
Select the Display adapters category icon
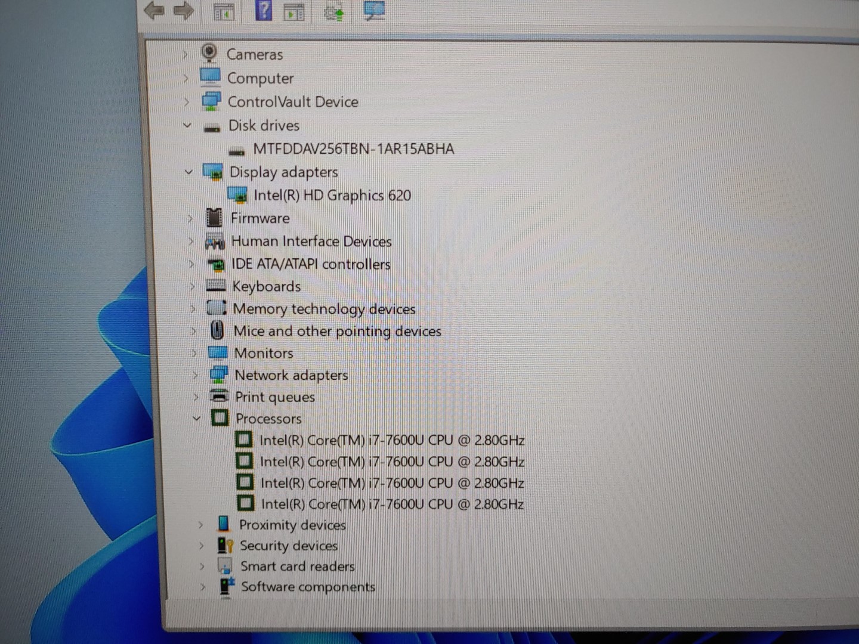point(213,172)
